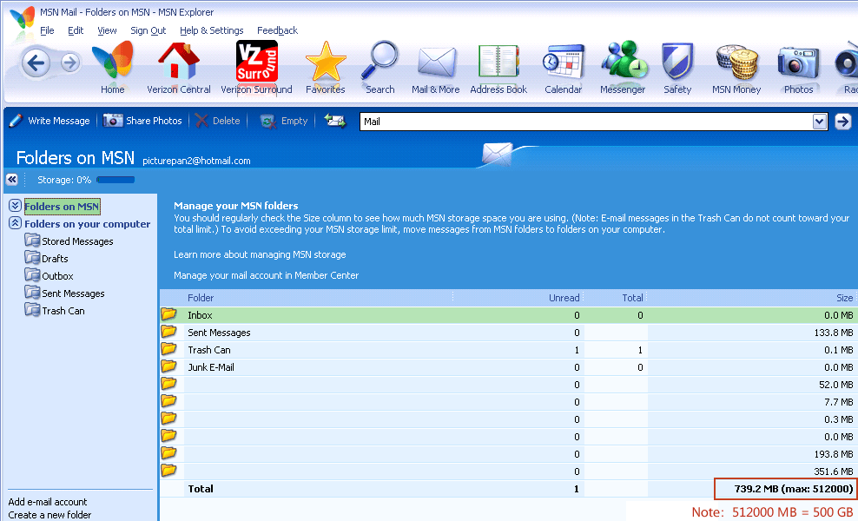Collapse Folders on your computer chevron
The height and width of the screenshot is (521, 858).
pyautogui.click(x=16, y=223)
